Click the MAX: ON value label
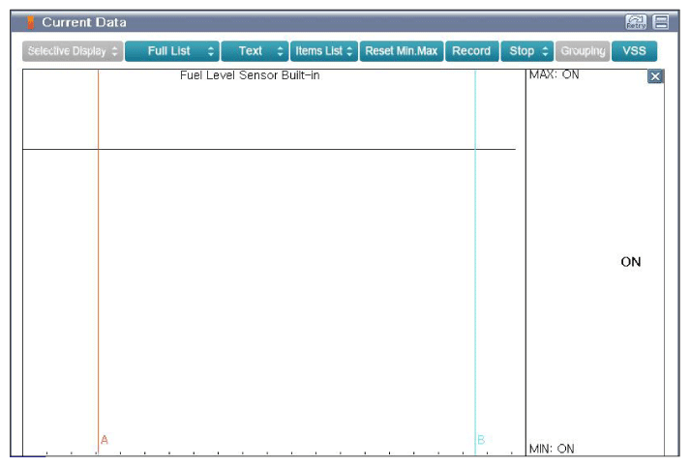 pyautogui.click(x=555, y=74)
